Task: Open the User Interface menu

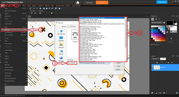Action: (x=76, y=6)
